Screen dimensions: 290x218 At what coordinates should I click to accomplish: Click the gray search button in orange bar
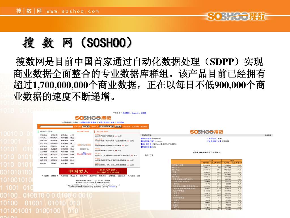pyautogui.click(x=118, y=126)
